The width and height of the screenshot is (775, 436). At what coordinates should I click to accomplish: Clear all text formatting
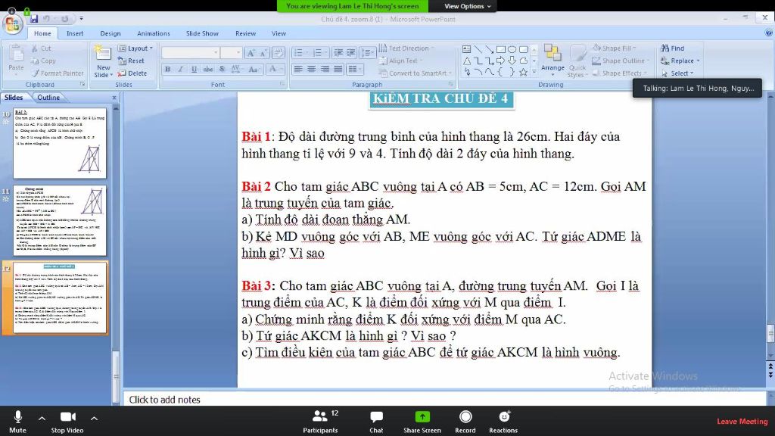[278, 53]
